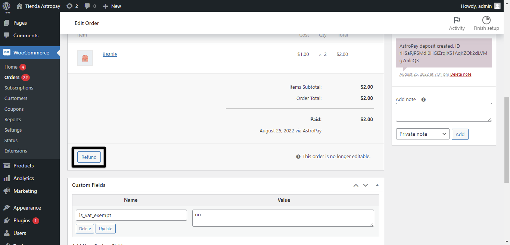Click the Appearance paintbrush icon
This screenshot has height=245, width=510.
pos(7,208)
